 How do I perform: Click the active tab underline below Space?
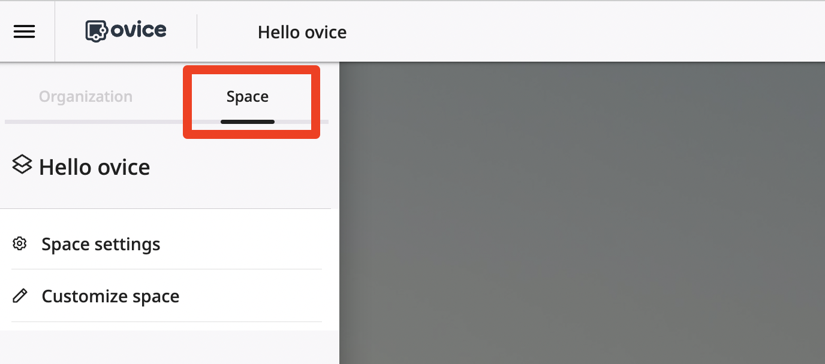pos(247,122)
